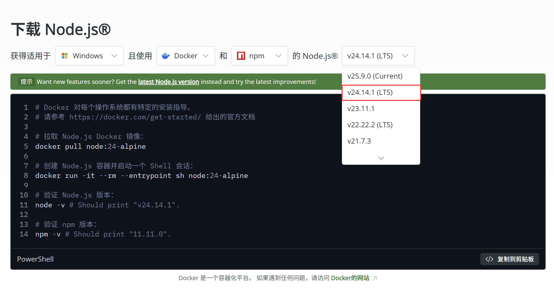Click the Windows logo icon
This screenshot has width=554, height=291.
[x=65, y=56]
